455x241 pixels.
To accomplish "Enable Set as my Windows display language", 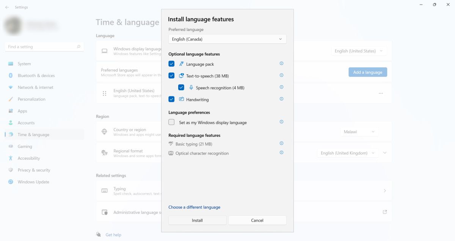I will pyautogui.click(x=171, y=122).
